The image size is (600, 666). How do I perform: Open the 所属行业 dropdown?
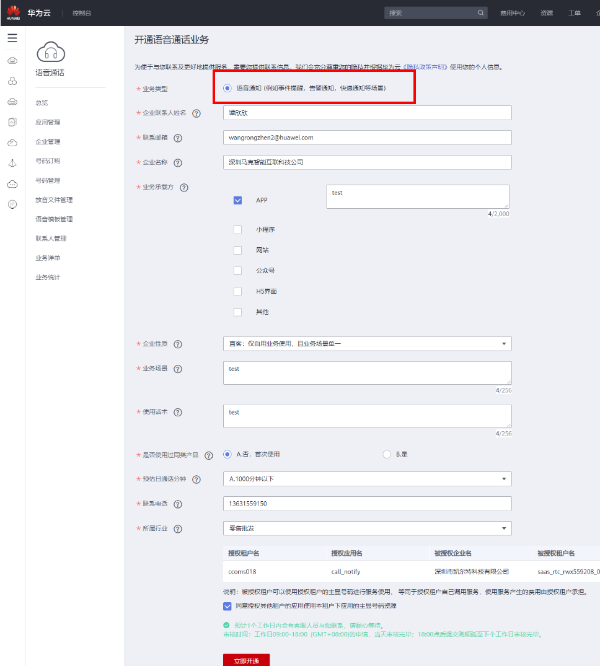367,528
